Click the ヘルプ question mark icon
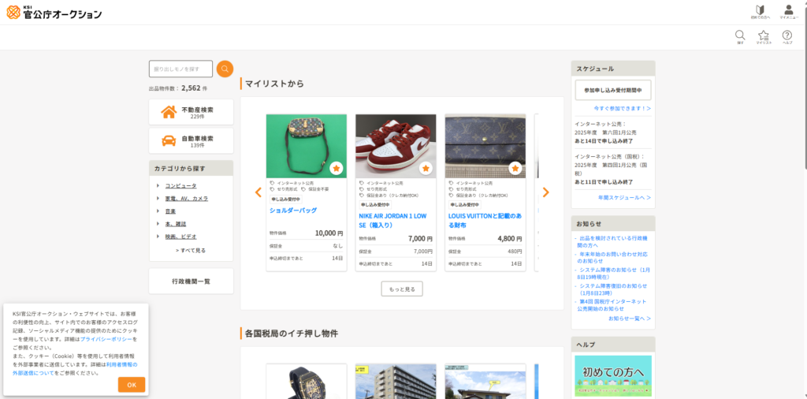Screen dimensions: 807x399 [x=787, y=36]
